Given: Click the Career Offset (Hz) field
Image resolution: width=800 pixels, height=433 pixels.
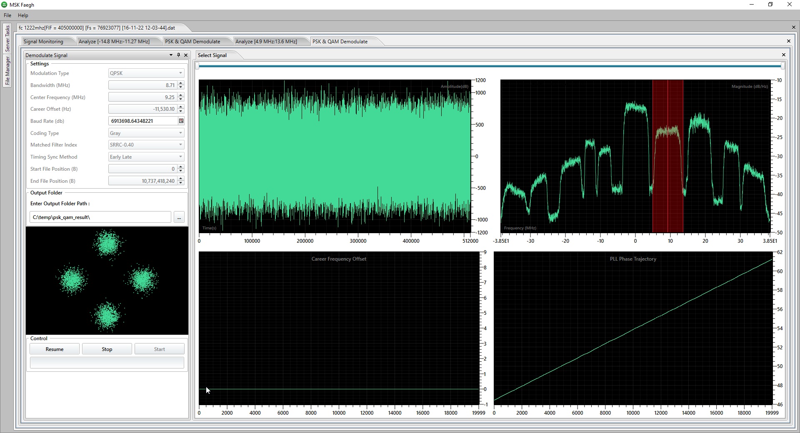Looking at the screenshot, I should click(x=142, y=109).
